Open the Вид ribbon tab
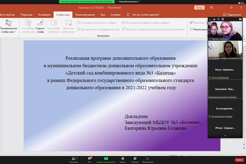Viewport: 246px width, 164px height. point(103,15)
